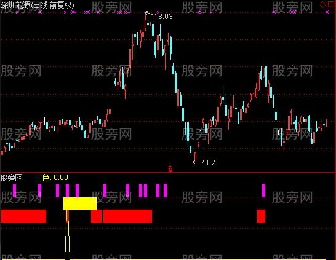Screen dimensions: 336x260
Task: Click the leftmost magenta cross marker at top
Action: [x=17, y=12]
